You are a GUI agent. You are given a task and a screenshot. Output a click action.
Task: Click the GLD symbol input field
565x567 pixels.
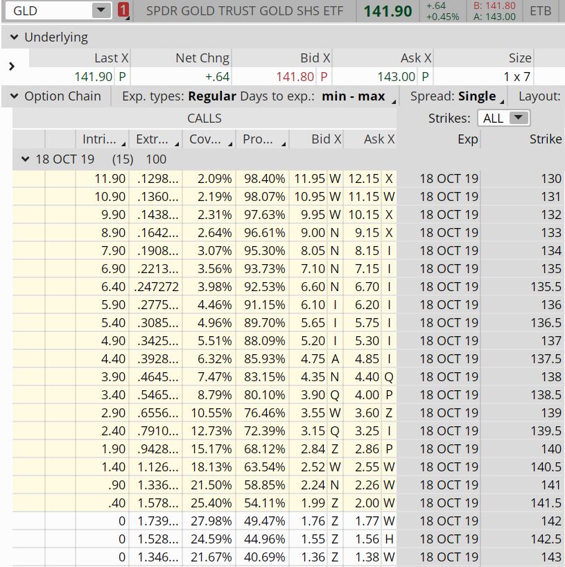[x=47, y=10]
